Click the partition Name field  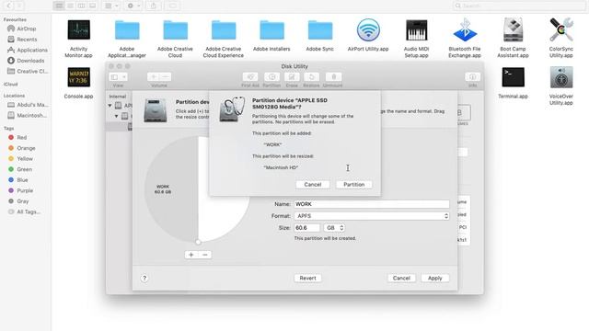[372, 204]
